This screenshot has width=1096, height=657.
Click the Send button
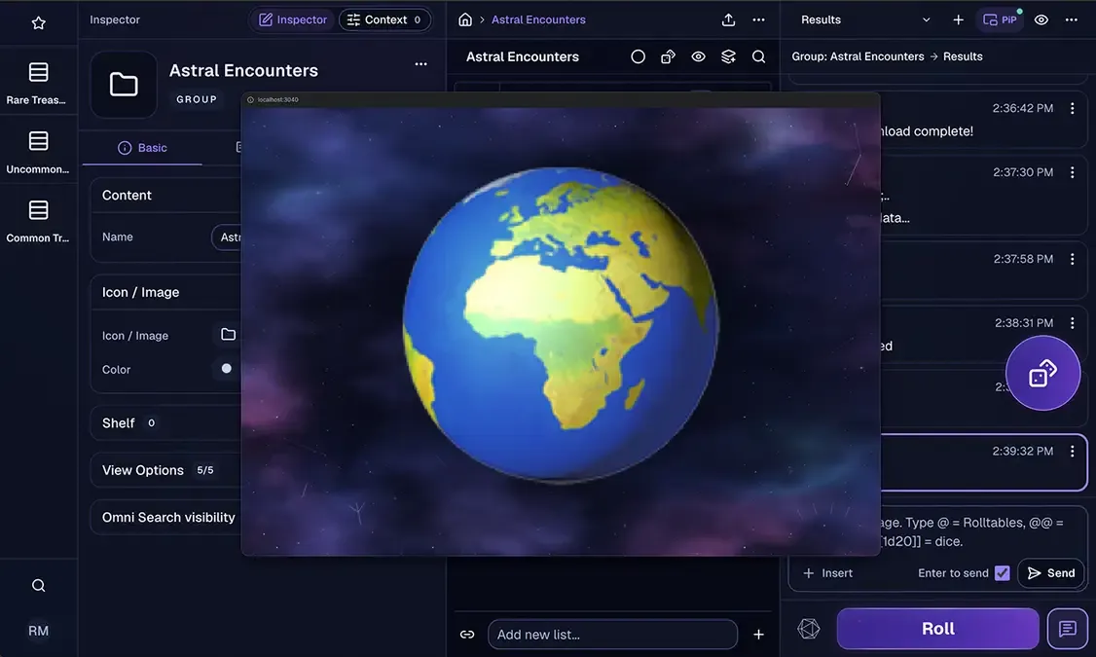1050,573
